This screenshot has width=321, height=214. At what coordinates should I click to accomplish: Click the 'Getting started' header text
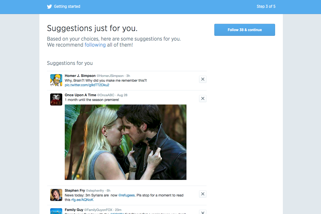(x=67, y=7)
